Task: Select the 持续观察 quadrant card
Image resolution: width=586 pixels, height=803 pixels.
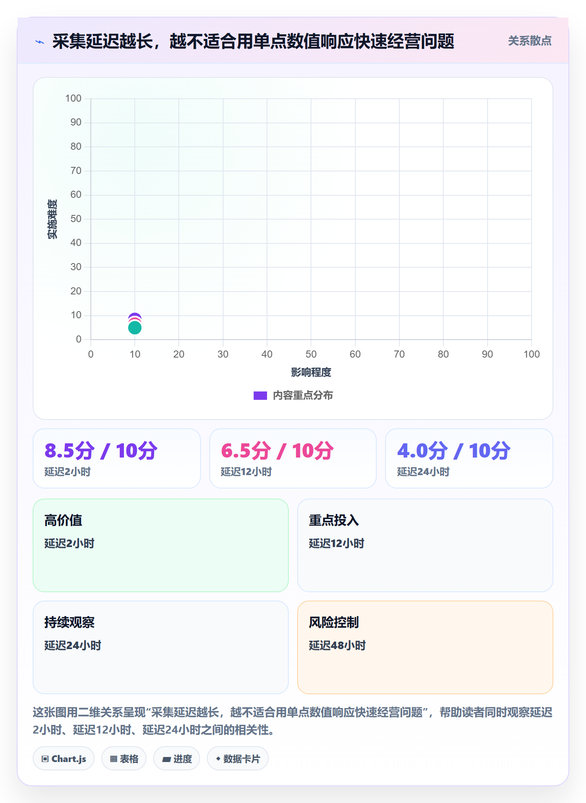Action: tap(161, 647)
